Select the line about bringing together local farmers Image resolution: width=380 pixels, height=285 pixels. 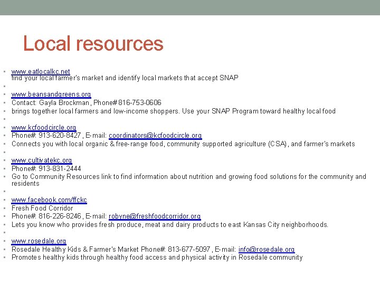point(174,111)
